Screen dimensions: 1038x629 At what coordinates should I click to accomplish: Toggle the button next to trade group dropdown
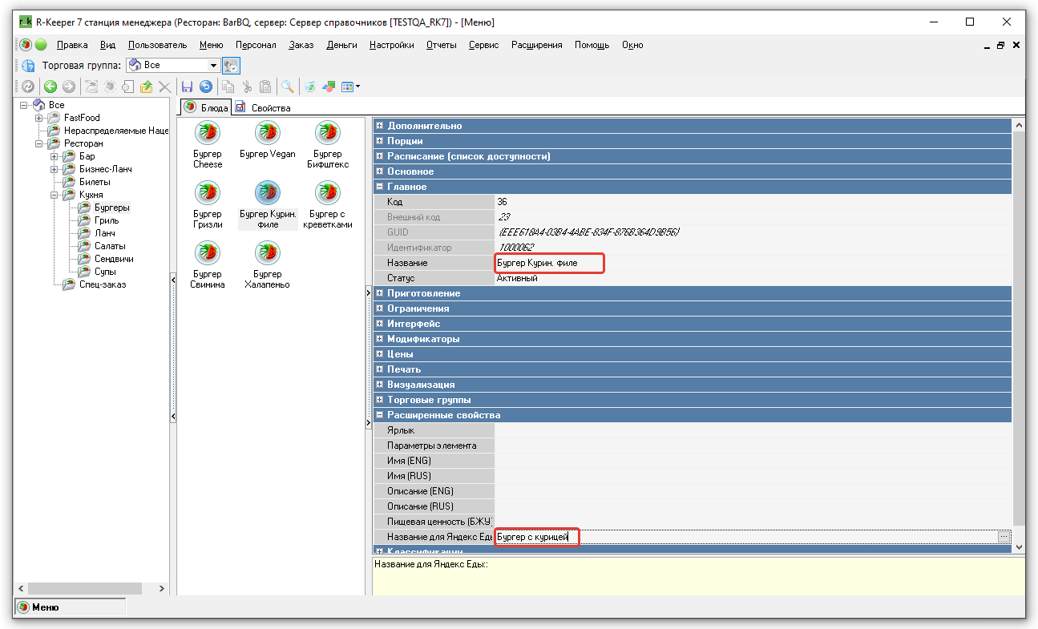232,66
